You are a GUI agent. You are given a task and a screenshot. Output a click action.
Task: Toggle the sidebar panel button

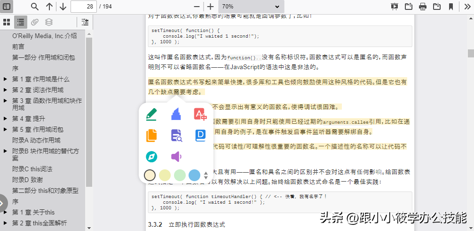(7, 6)
